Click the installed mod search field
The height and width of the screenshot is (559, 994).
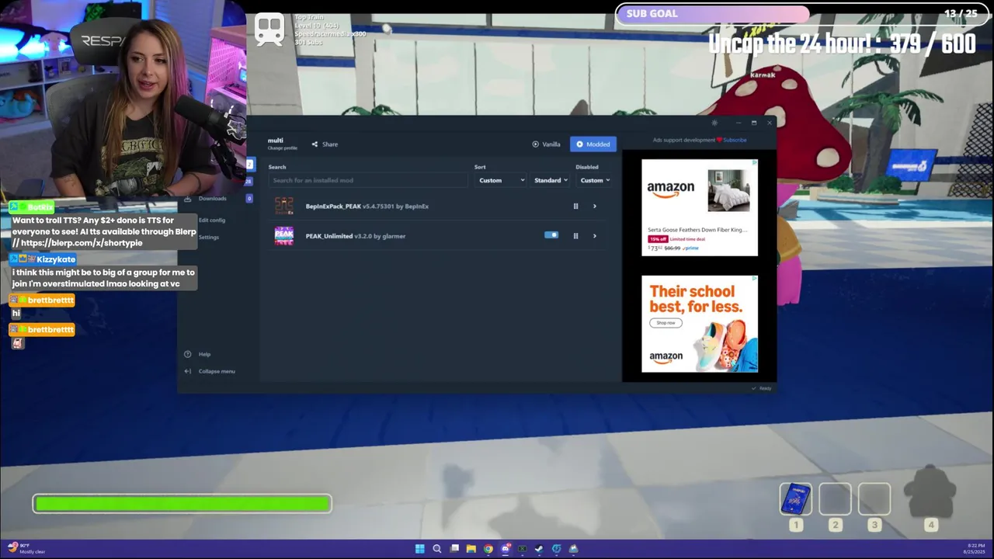368,180
